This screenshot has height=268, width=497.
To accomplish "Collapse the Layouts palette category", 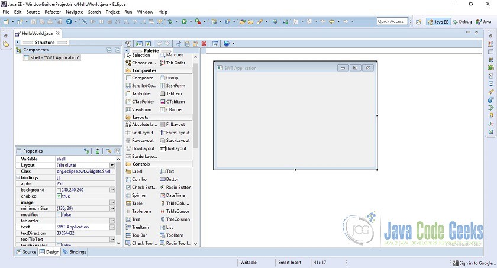I will (159, 117).
